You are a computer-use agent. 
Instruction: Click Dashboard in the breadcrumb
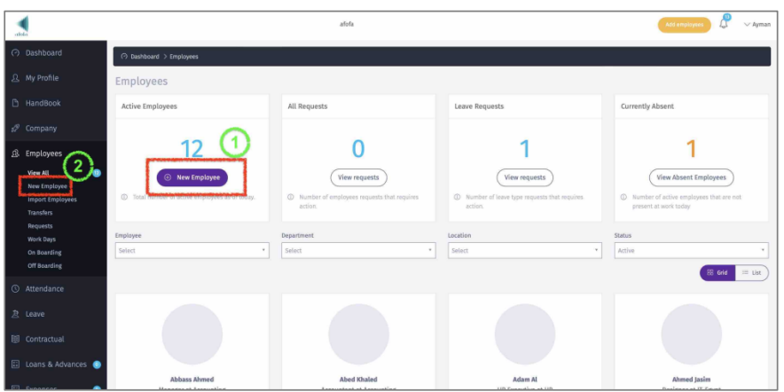pos(144,57)
